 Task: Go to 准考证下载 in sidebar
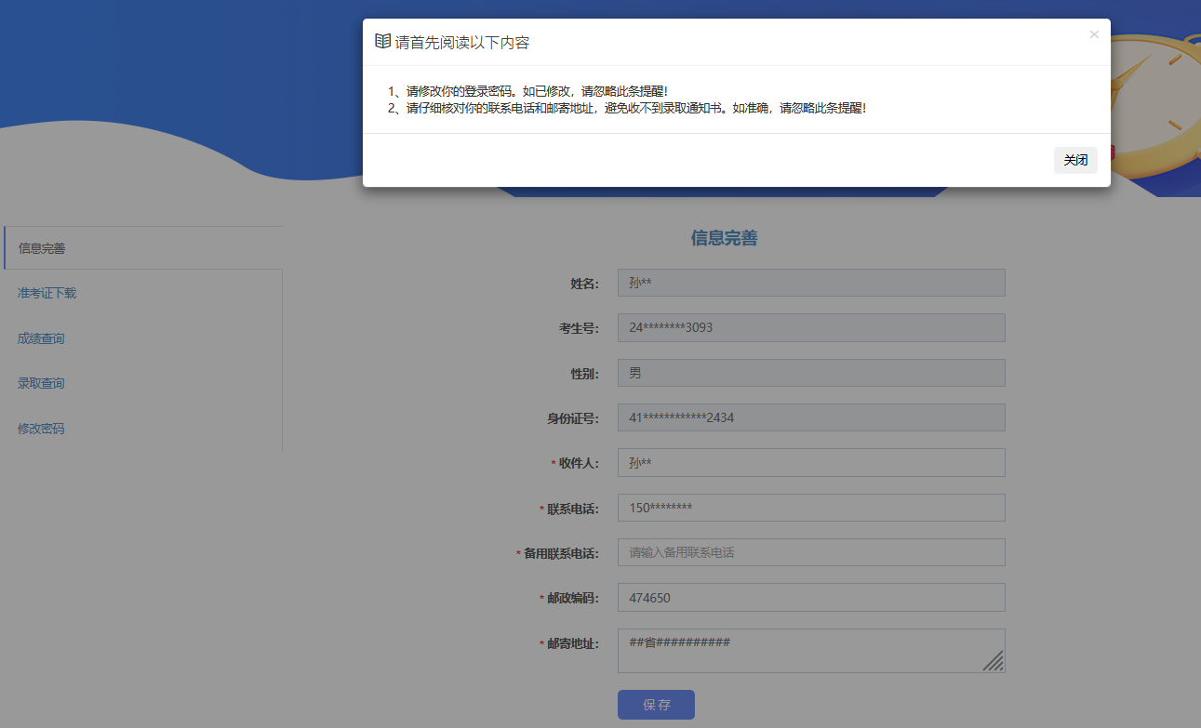click(x=47, y=293)
